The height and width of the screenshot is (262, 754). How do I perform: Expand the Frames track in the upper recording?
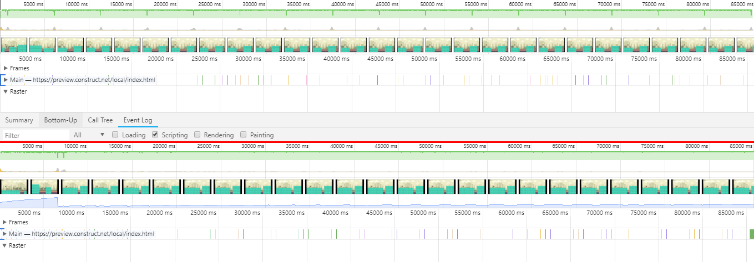pyautogui.click(x=6, y=68)
